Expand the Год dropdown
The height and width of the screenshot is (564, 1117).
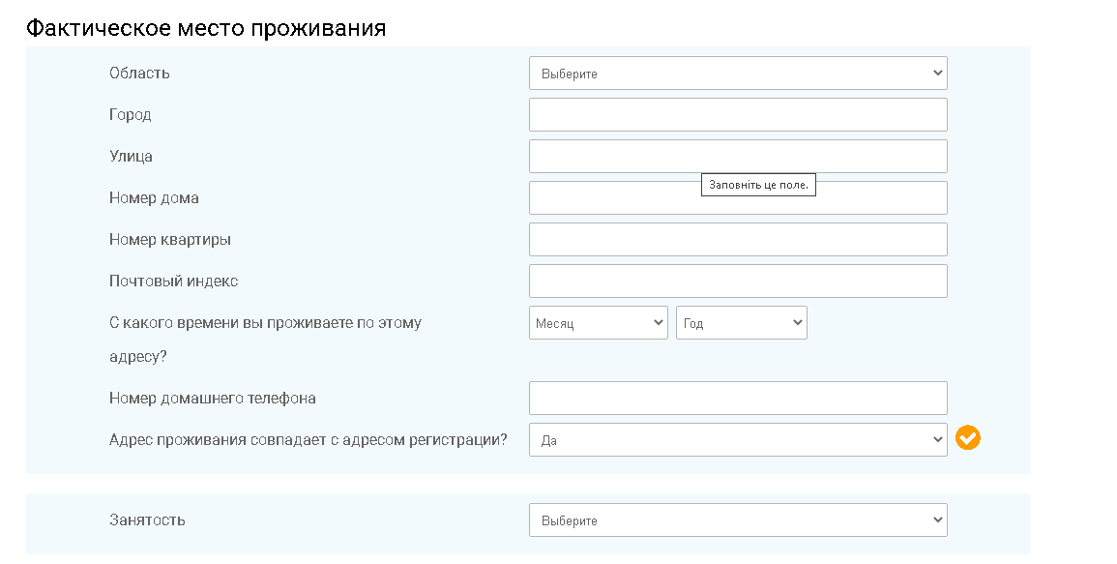pyautogui.click(x=742, y=323)
